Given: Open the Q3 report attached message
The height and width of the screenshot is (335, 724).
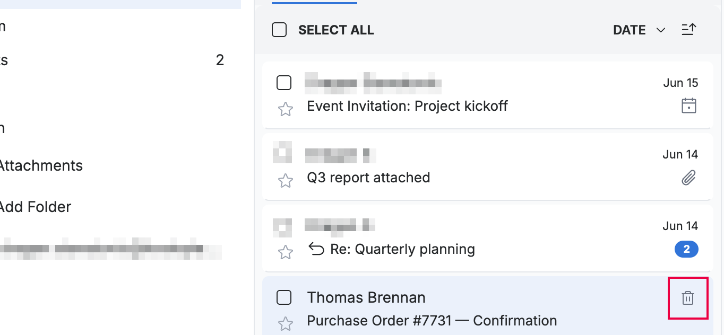Looking at the screenshot, I should pyautogui.click(x=487, y=166).
